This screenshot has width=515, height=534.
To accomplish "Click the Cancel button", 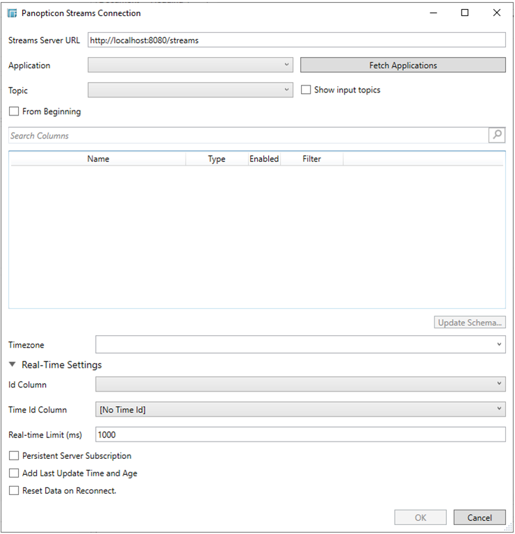I will [480, 517].
